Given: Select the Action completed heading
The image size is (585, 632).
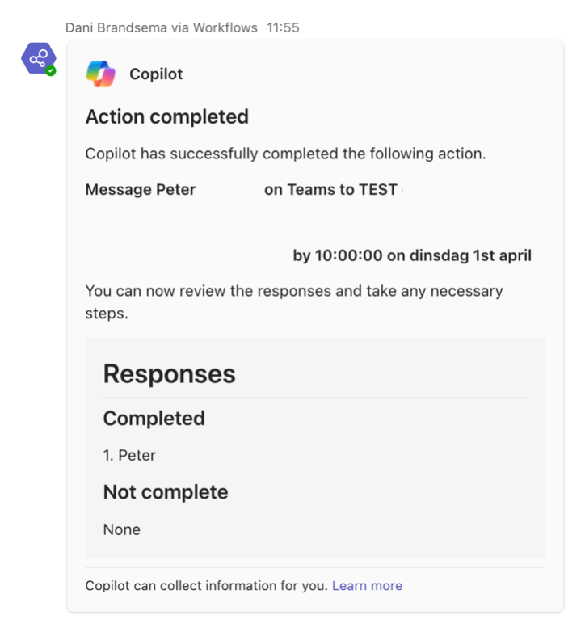Looking at the screenshot, I should click(x=167, y=117).
